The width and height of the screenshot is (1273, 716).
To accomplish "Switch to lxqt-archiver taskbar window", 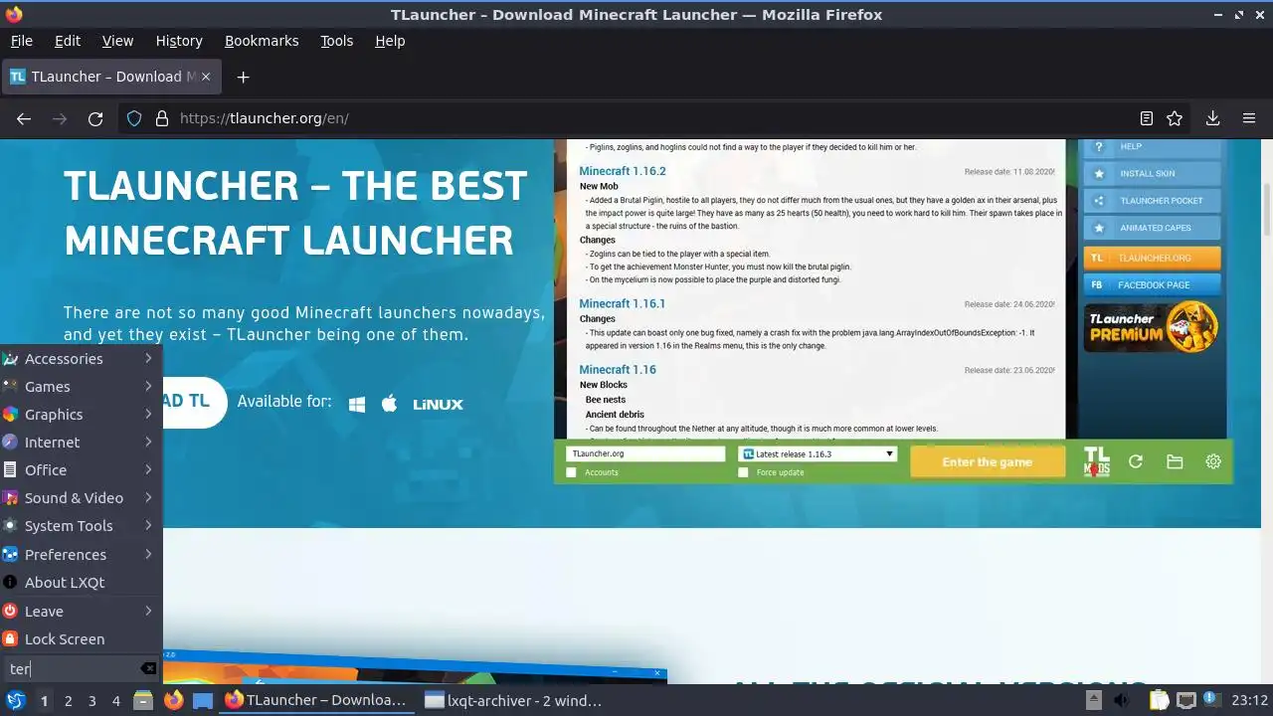I will 513,700.
